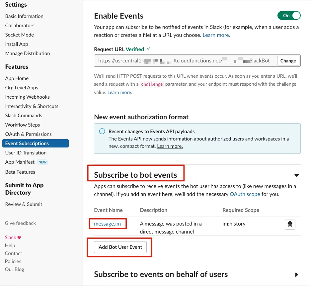Open the App Manifest page

click(x=20, y=162)
